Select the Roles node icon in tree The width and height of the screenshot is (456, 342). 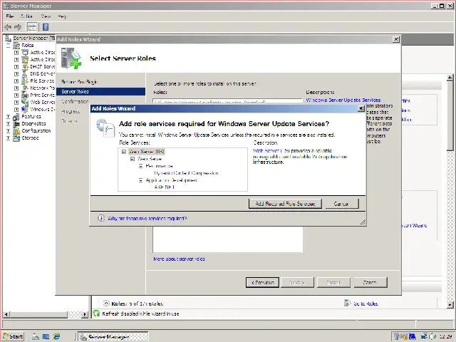pos(16,46)
